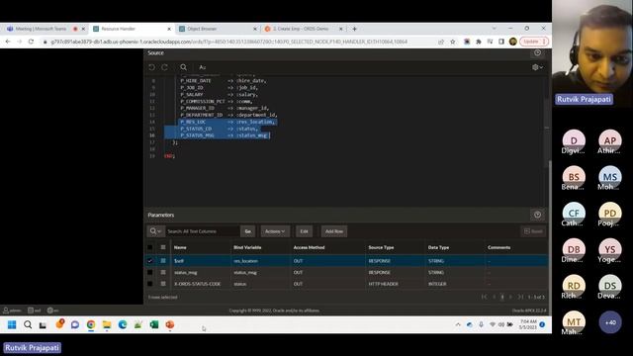Image resolution: width=633 pixels, height=356 pixels.
Task: Open the Chrome extensions puzzle icon
Action: point(479,42)
